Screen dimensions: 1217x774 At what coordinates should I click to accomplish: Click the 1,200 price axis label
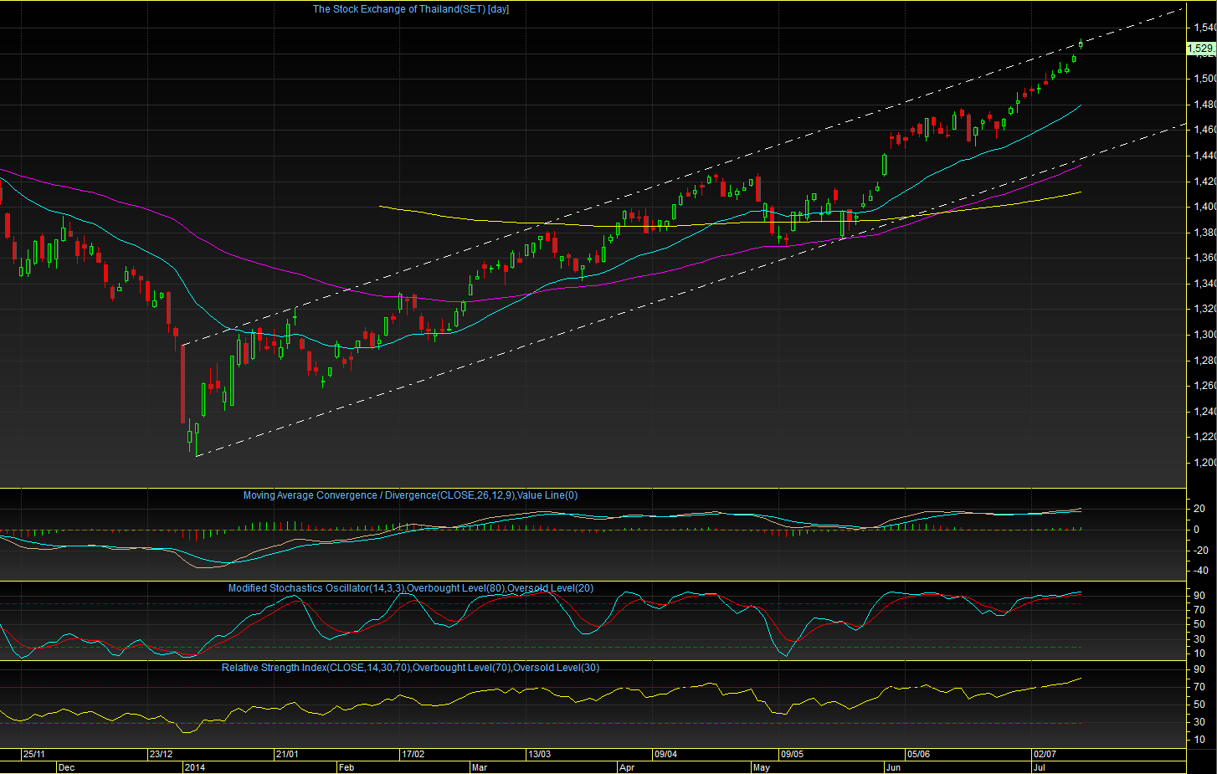[1205, 463]
